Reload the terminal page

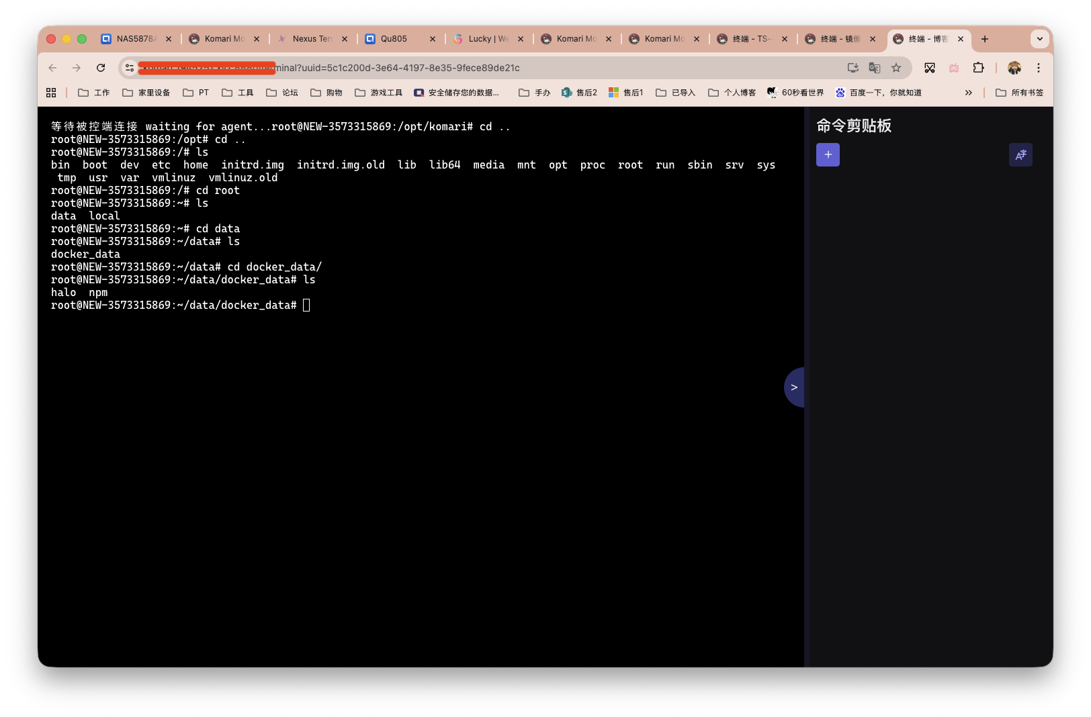101,68
